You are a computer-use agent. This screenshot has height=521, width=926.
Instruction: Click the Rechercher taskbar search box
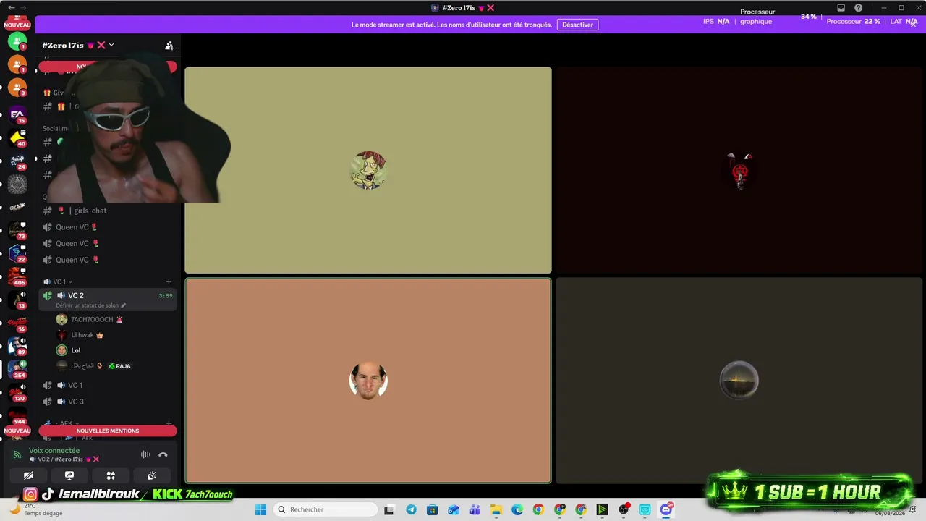[x=326, y=509]
